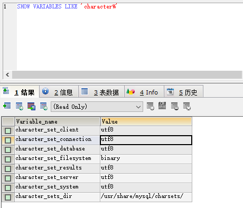The image size is (243, 208).
Task: Check the character_set_connection row checkbox
Action: pos(8,140)
